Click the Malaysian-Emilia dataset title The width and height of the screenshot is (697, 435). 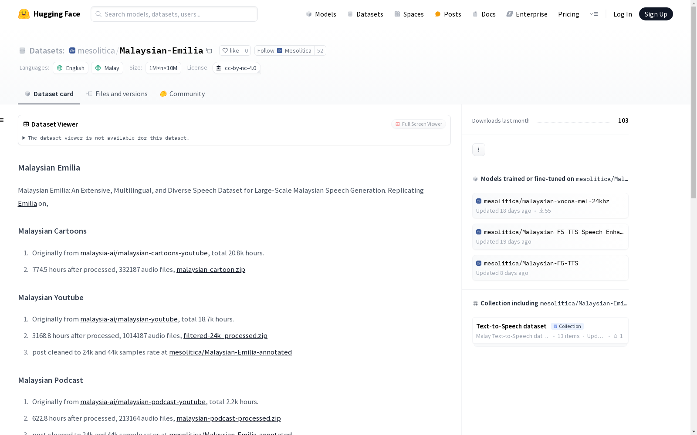161,50
